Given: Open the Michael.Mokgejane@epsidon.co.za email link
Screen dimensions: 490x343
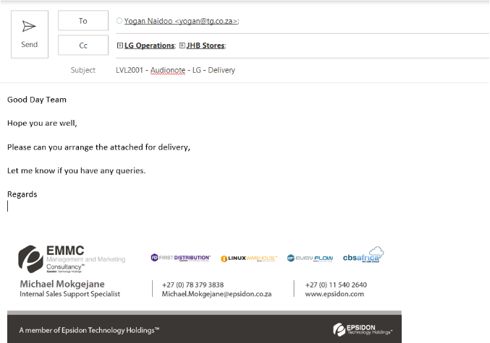Looking at the screenshot, I should coord(216,295).
